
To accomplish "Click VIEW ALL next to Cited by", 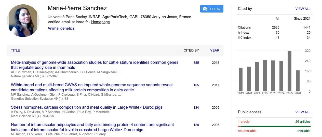I will tap(303, 9).
